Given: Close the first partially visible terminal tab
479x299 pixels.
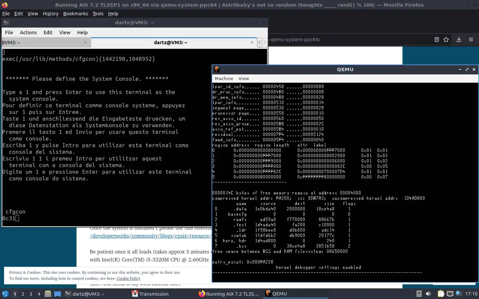Looking at the screenshot, I should click(85, 42).
